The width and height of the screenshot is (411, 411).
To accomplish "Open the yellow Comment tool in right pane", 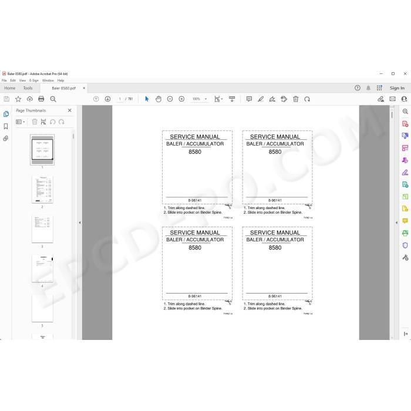I will 405,221.
